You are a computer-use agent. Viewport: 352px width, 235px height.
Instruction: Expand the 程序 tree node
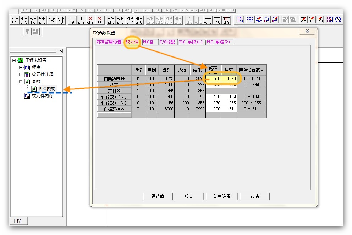[21, 67]
